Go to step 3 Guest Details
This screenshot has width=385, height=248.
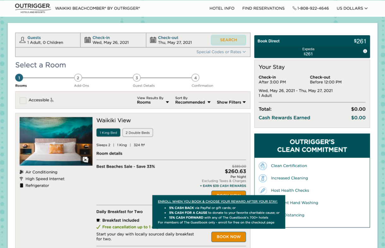[x=136, y=78]
